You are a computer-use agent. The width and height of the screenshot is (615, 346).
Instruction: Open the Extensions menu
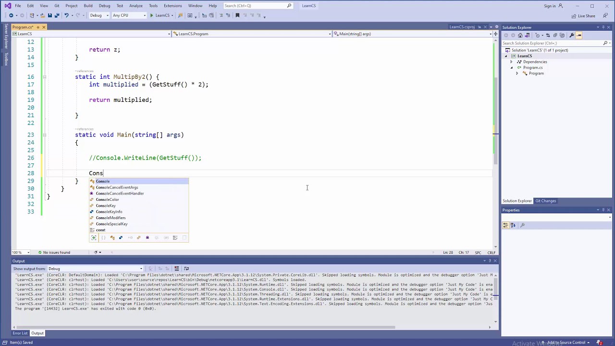(x=172, y=6)
